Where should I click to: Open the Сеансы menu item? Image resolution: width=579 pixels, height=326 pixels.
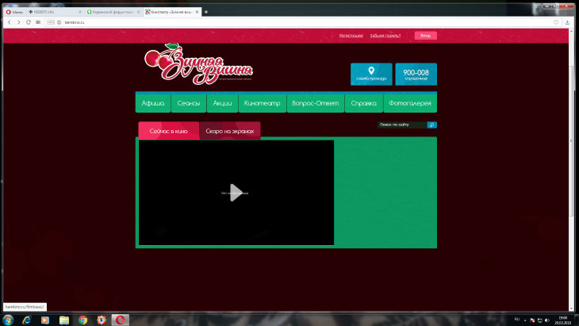[188, 103]
